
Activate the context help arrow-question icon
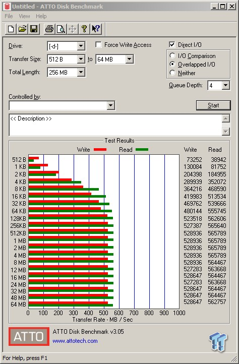96,29
